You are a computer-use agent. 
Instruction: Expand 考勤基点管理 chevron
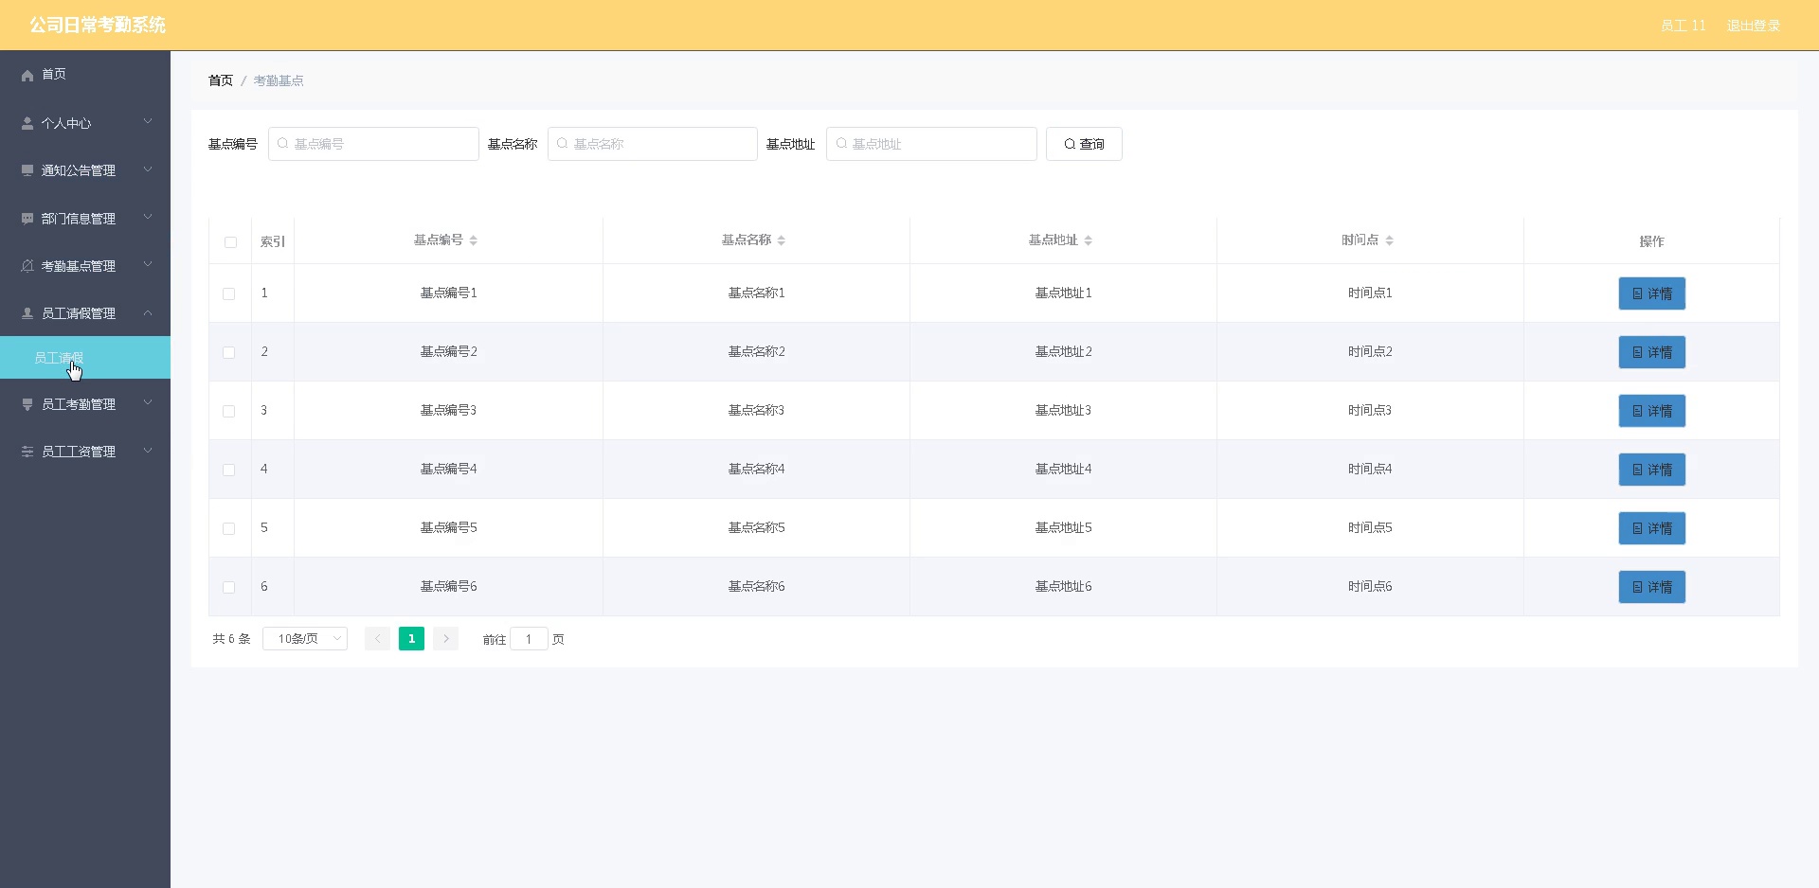pyautogui.click(x=148, y=265)
